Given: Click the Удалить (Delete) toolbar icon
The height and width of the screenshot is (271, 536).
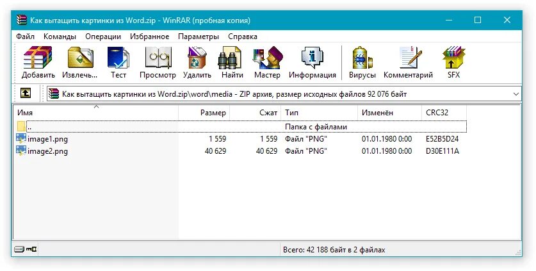Looking at the screenshot, I should click(x=197, y=58).
